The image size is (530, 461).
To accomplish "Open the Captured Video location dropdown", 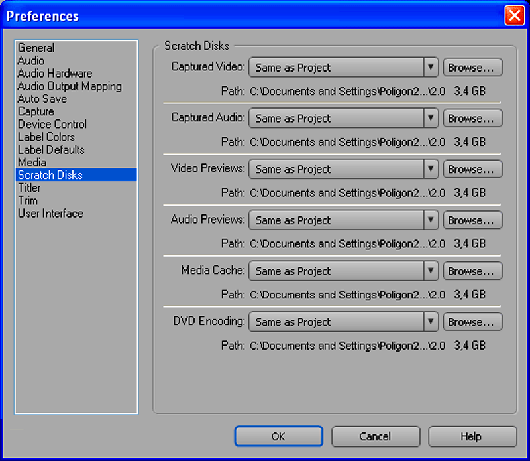I will pyautogui.click(x=343, y=68).
